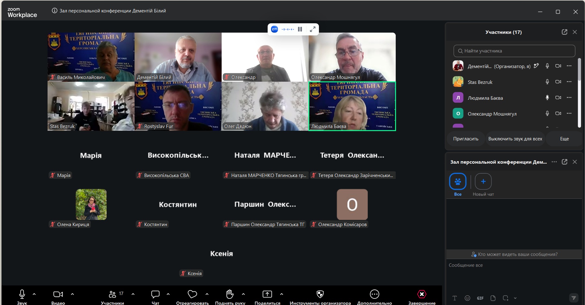This screenshot has height=305, width=585.
Task: Pause the recording indicator control
Action: pos(300,29)
